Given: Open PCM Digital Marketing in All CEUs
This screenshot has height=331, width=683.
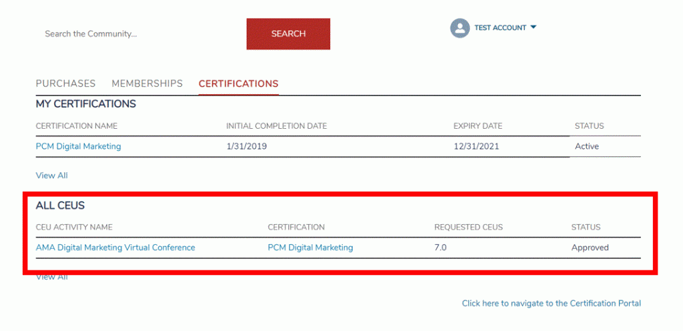Looking at the screenshot, I should (x=310, y=248).
